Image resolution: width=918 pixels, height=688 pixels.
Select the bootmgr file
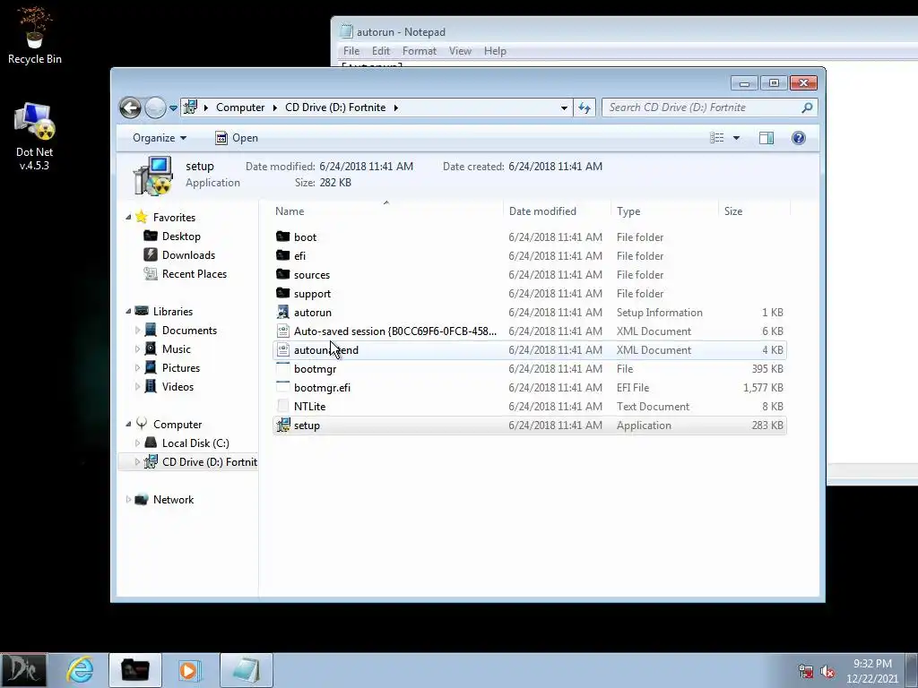pos(529,368)
